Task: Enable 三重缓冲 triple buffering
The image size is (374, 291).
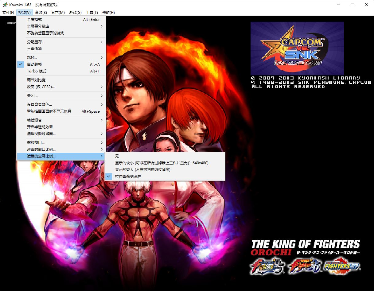Action: [x=34, y=49]
